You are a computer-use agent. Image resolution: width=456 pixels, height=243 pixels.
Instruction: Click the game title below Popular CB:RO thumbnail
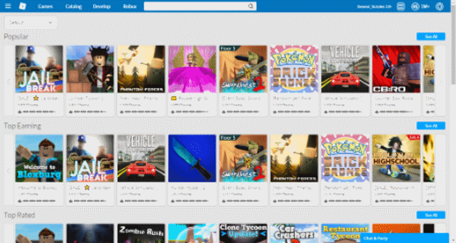coord(394,98)
